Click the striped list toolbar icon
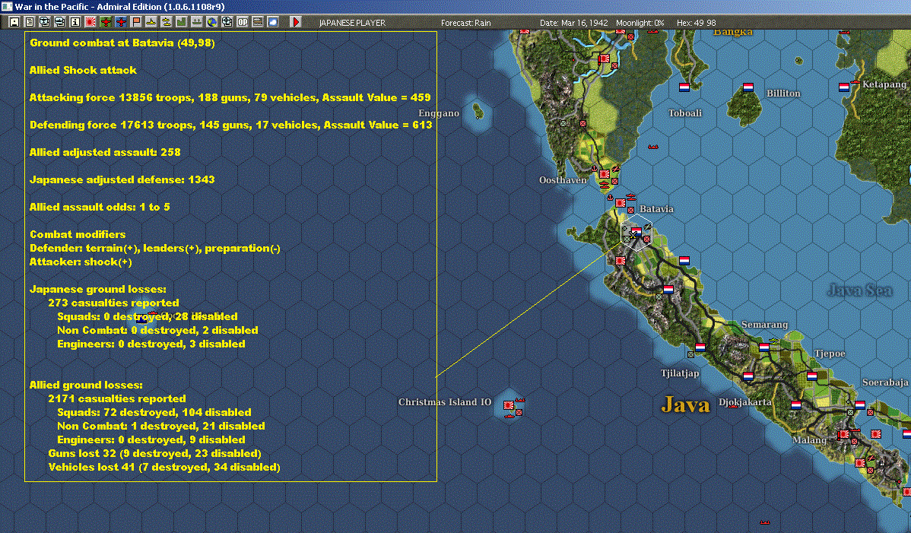Image resolution: width=911 pixels, height=533 pixels. point(257,22)
